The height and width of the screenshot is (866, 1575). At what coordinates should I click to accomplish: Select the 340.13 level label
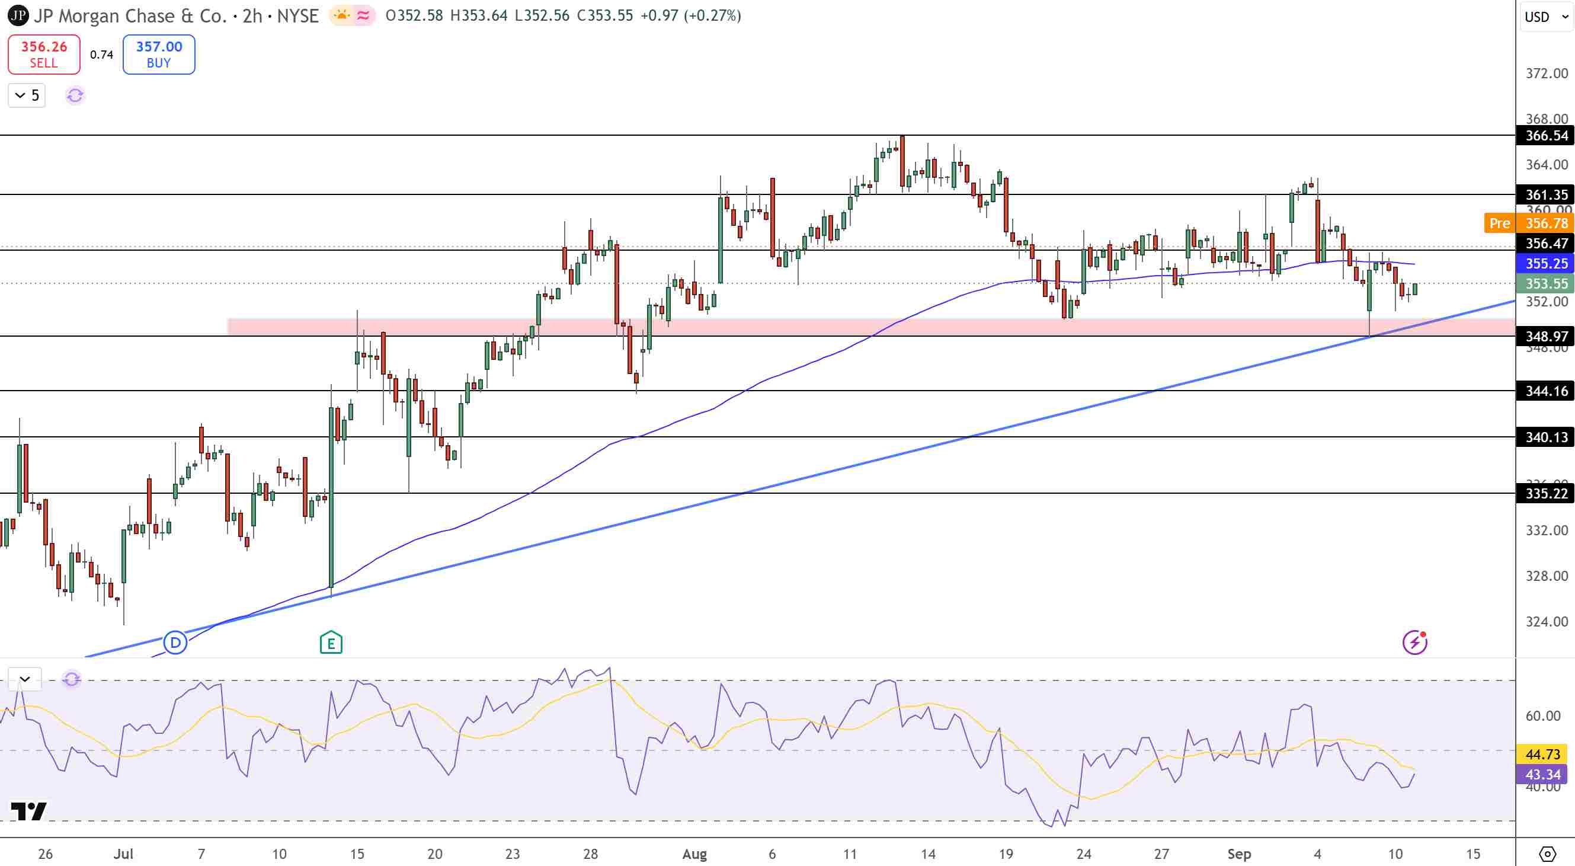[1545, 437]
